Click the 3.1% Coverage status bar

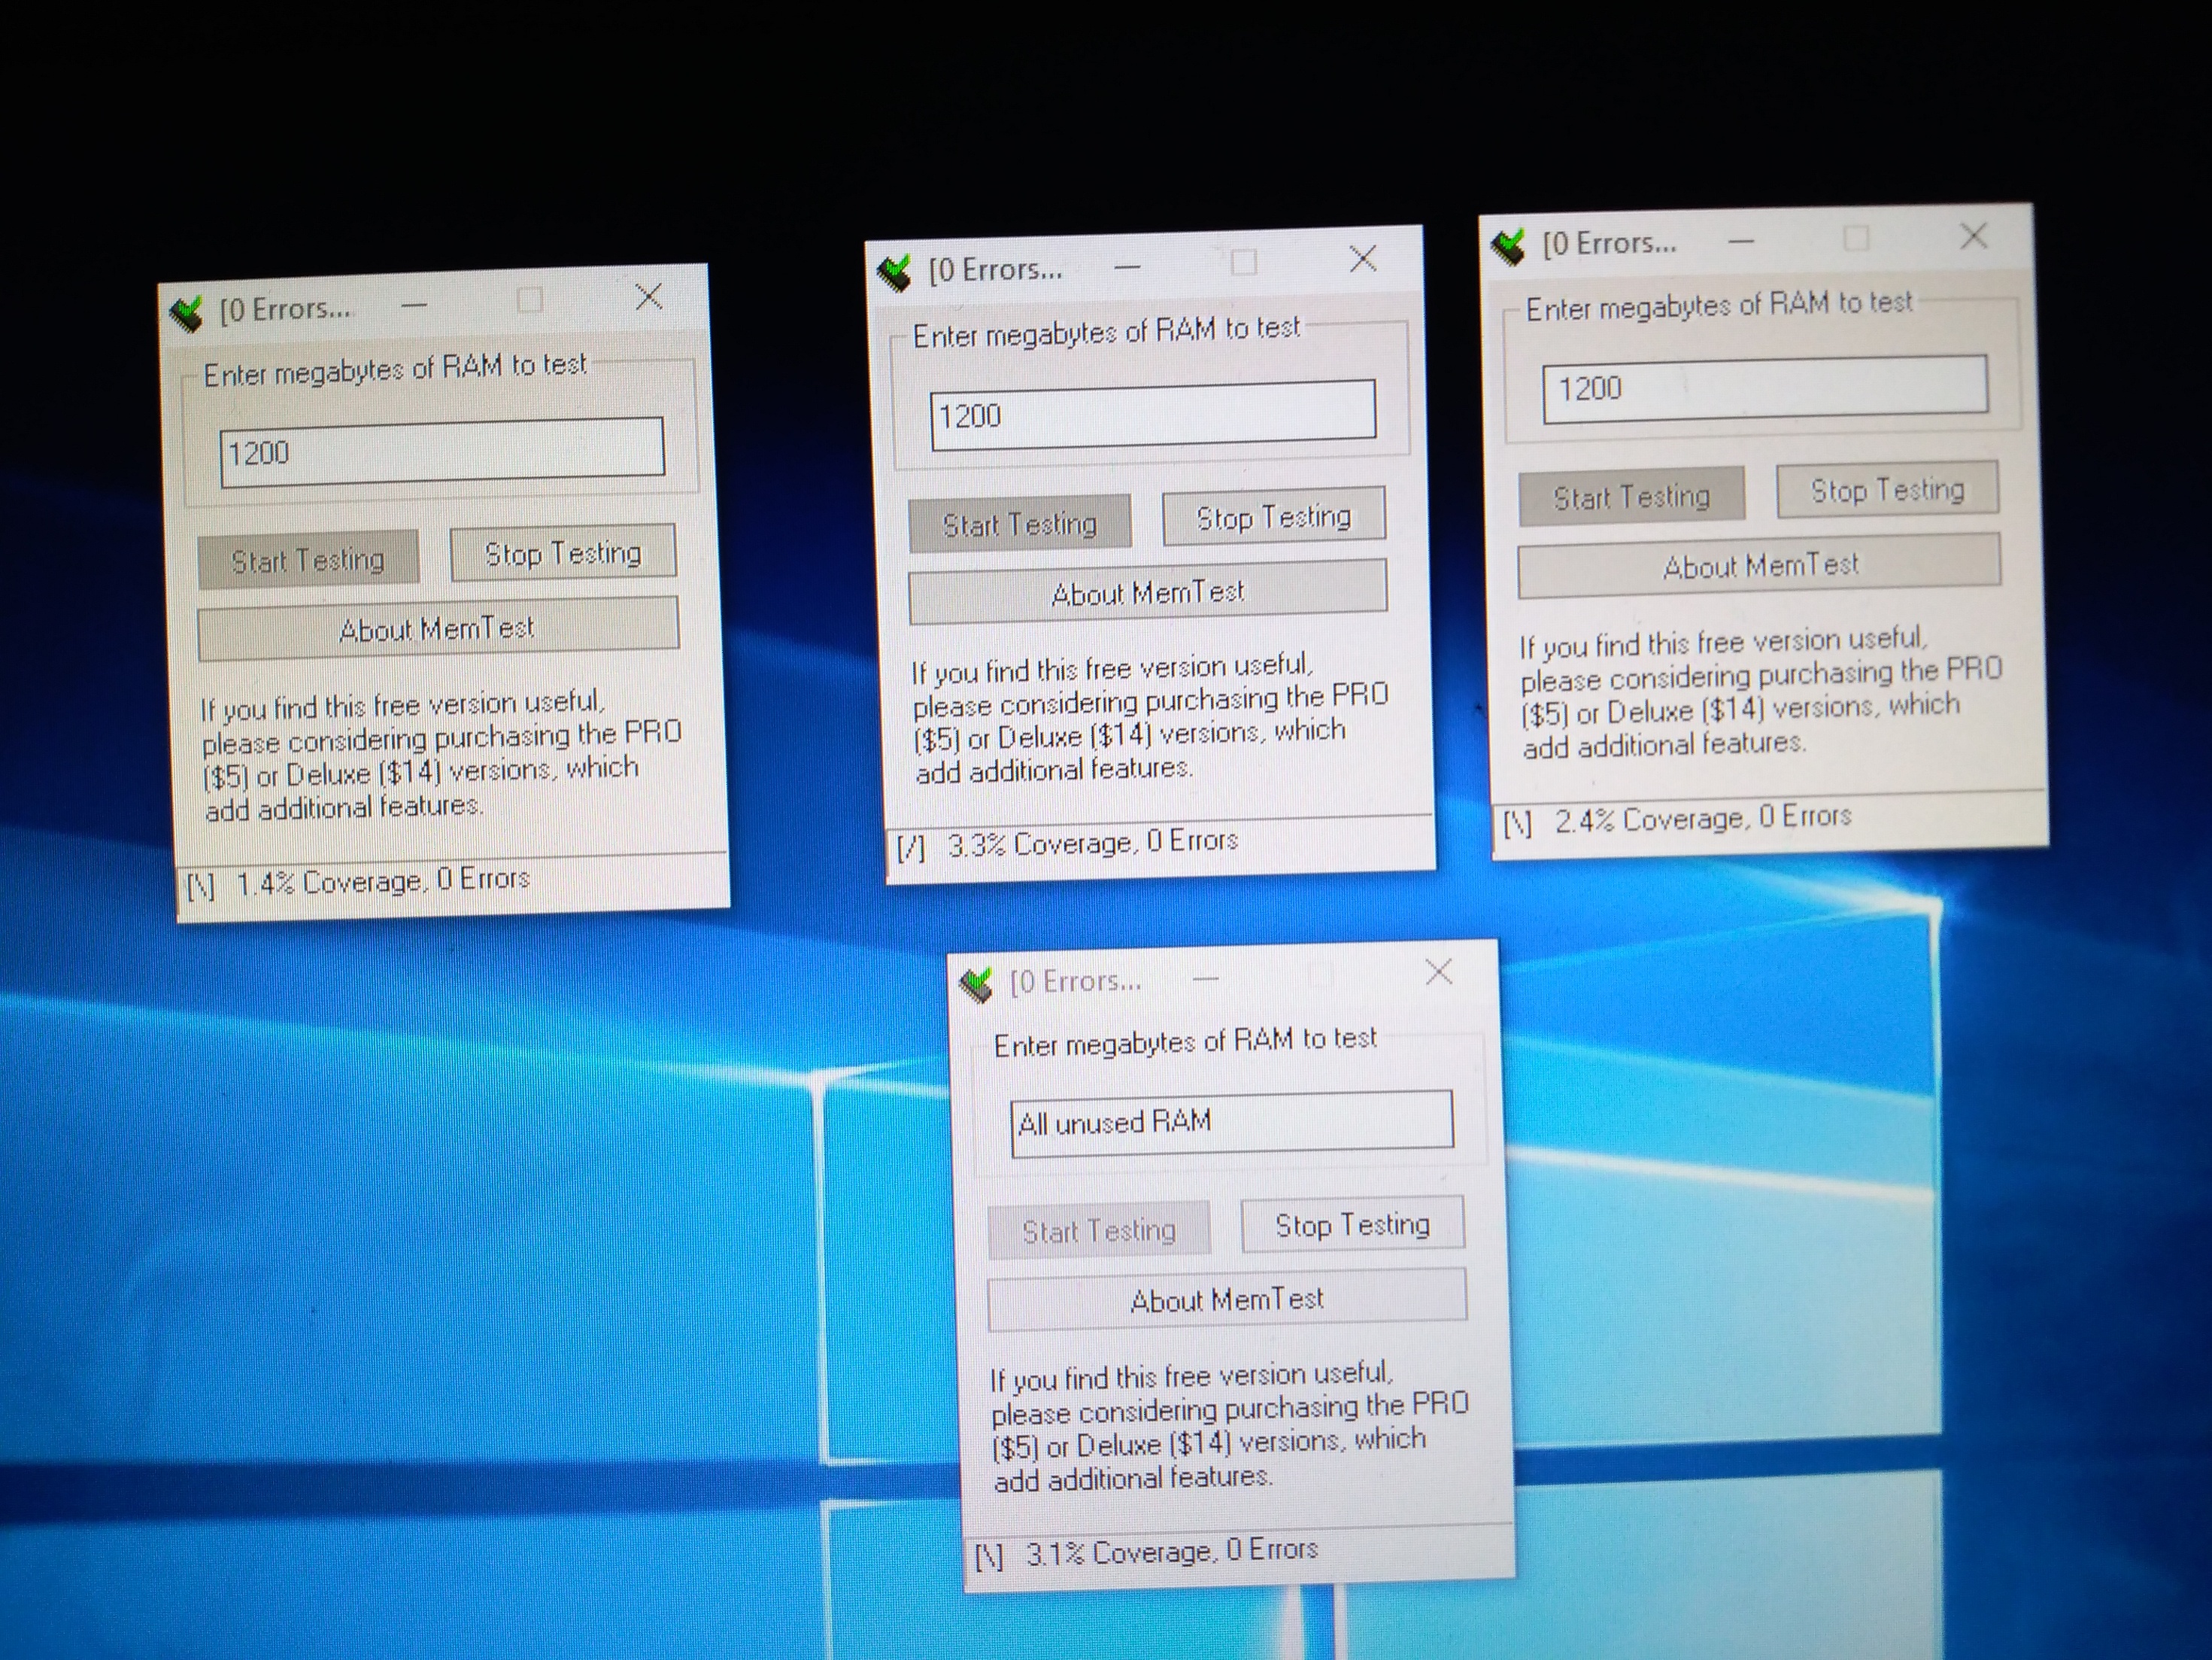click(x=1172, y=1552)
